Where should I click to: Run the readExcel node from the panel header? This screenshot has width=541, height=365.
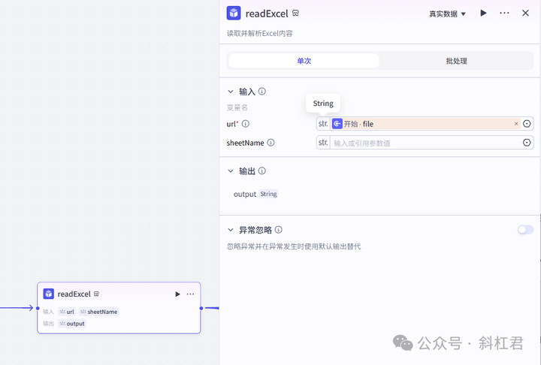click(483, 14)
